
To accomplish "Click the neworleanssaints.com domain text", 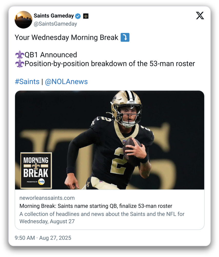I will [47, 198].
